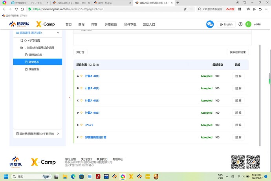Screen dimensions: 271x181
Task: Reload the page with the refresh icon
Action: click(x=16, y=9)
